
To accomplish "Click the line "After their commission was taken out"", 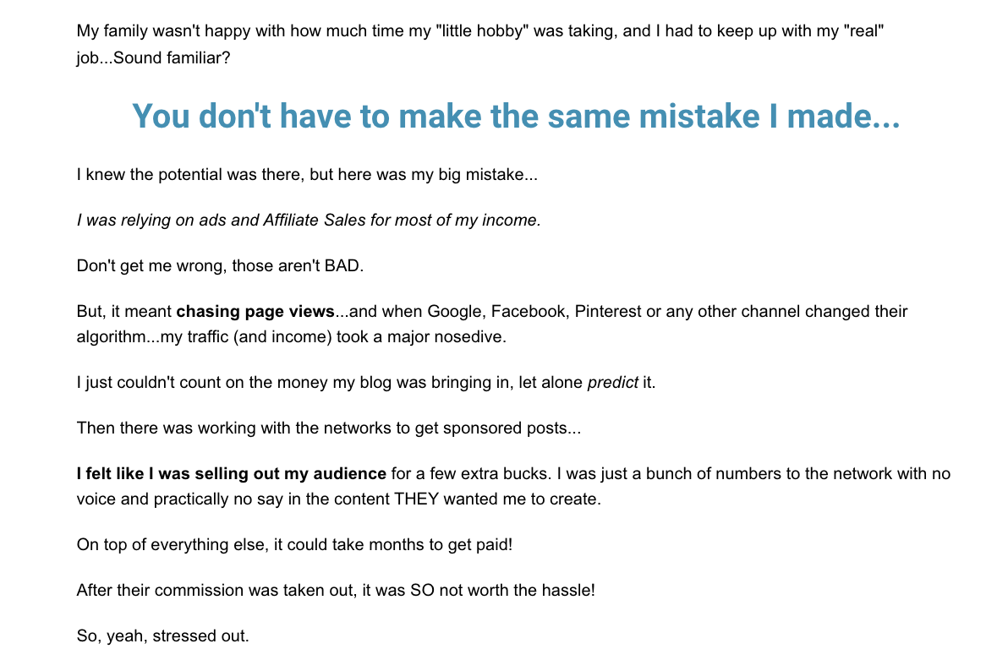I will (336, 591).
